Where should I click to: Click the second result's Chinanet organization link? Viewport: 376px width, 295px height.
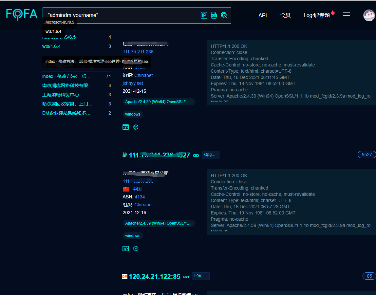(143, 205)
